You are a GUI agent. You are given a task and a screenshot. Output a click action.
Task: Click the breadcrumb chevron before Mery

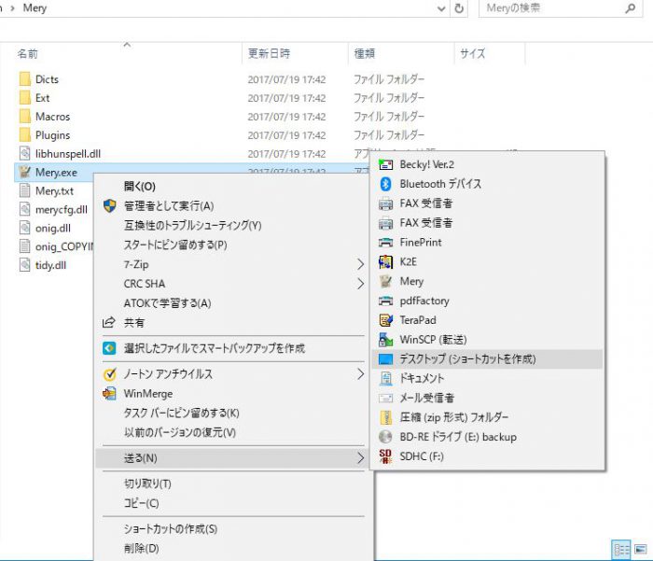click(x=13, y=7)
